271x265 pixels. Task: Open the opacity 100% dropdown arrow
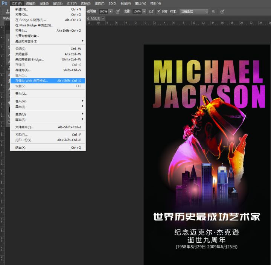[x=111, y=11]
